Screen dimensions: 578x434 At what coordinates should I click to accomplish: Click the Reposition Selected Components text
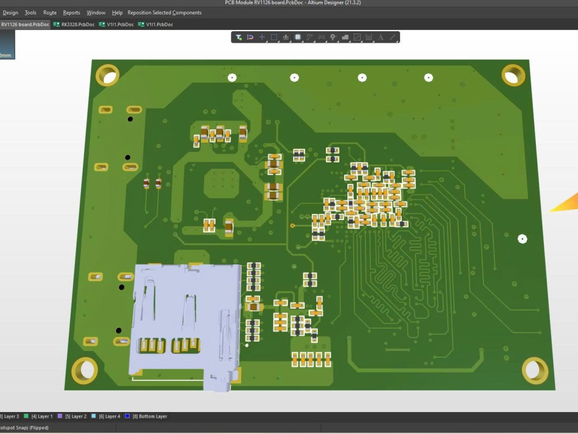(x=164, y=13)
